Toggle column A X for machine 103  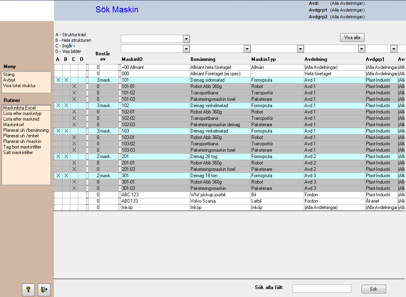[58, 131]
